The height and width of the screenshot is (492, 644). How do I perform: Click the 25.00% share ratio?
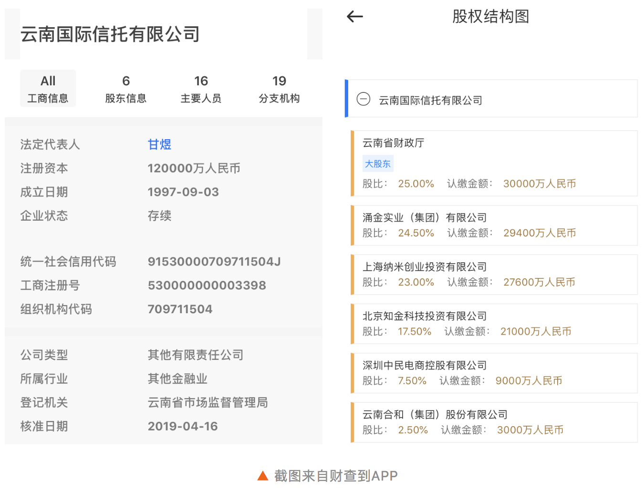click(416, 184)
